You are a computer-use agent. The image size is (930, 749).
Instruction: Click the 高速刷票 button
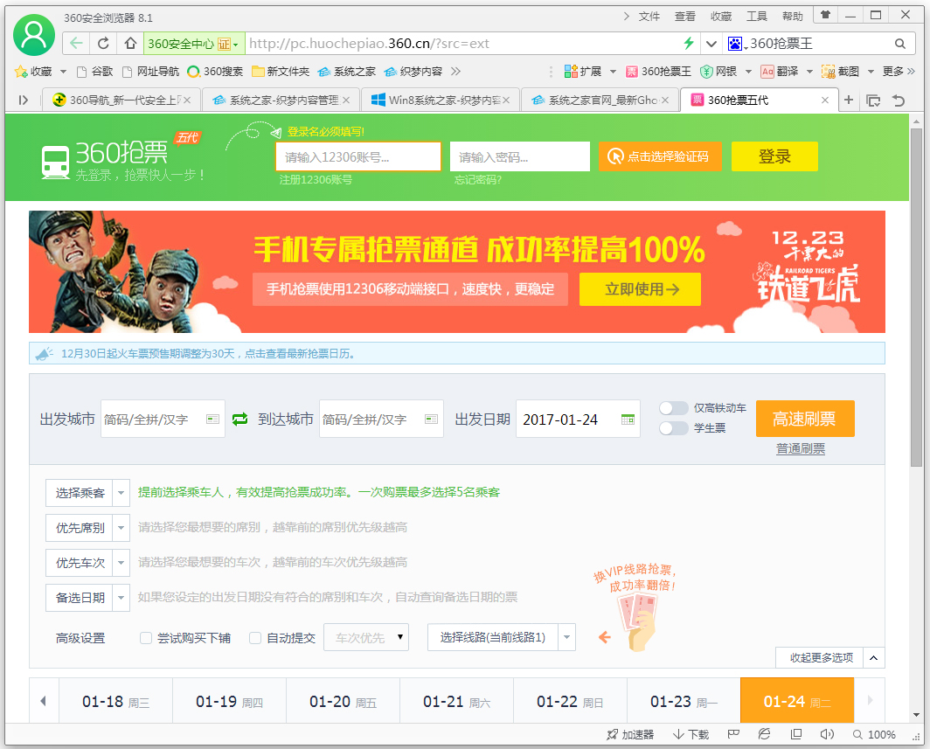click(805, 419)
